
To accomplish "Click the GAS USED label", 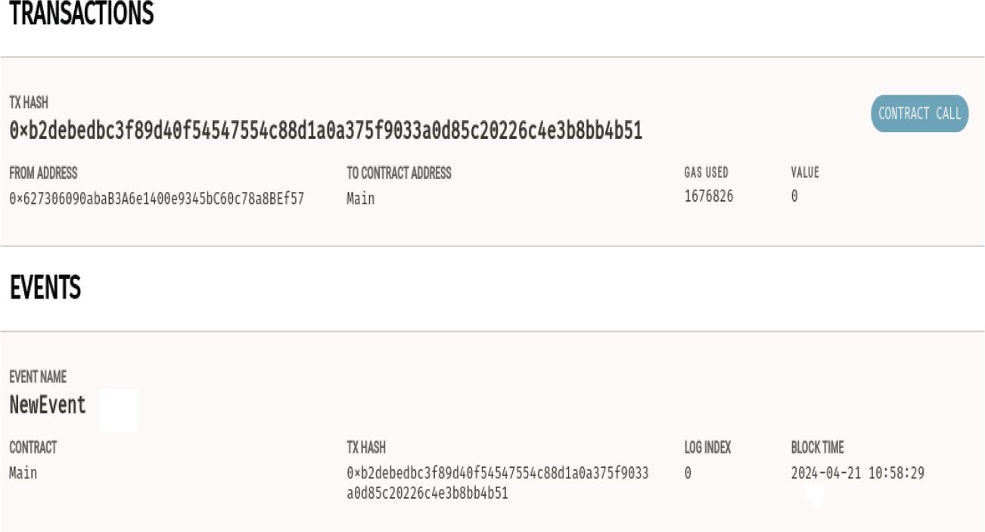I will (706, 173).
